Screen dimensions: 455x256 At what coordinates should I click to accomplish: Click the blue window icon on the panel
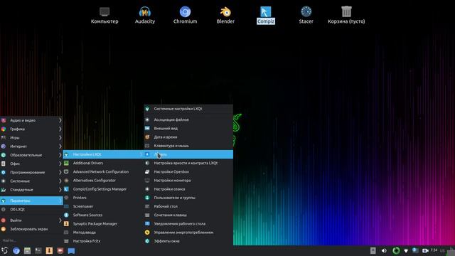[71, 251]
